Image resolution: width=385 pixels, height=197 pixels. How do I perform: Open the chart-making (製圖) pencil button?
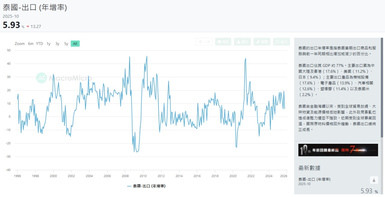tap(262, 42)
